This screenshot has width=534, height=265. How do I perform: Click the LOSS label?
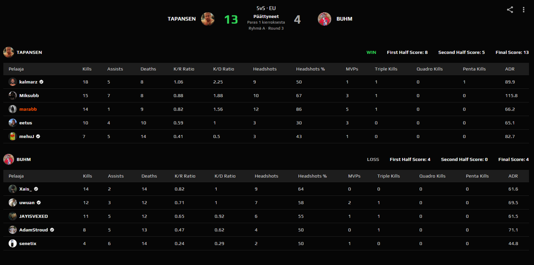click(x=373, y=159)
